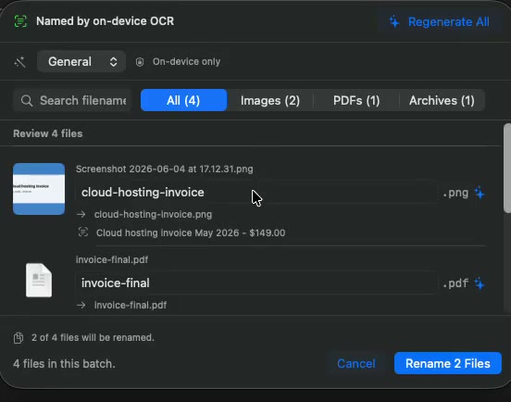Regenerate name for the .png file
Viewport: 511px width, 402px height.
[480, 193]
